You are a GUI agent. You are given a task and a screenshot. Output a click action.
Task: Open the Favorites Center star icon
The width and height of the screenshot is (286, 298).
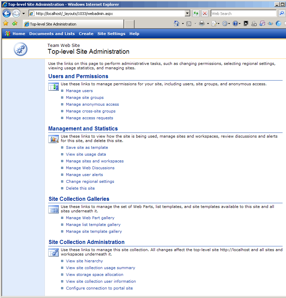6,23
